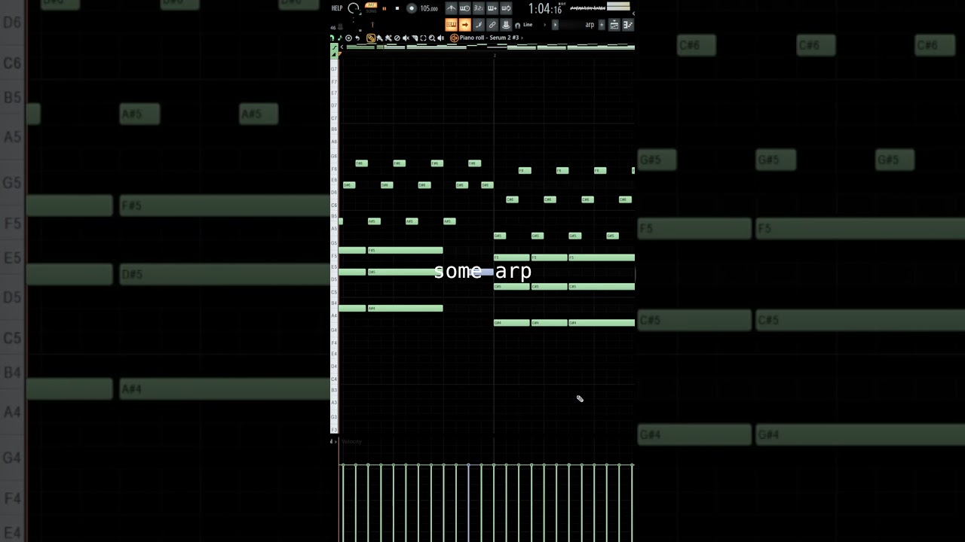Image resolution: width=965 pixels, height=542 pixels.
Task: Open the Line snap selector dropdown
Action: 528,25
